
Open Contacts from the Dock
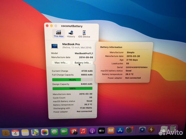tap(5, 133)
